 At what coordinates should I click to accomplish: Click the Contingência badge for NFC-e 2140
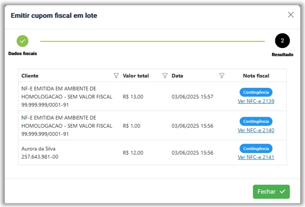click(x=256, y=121)
